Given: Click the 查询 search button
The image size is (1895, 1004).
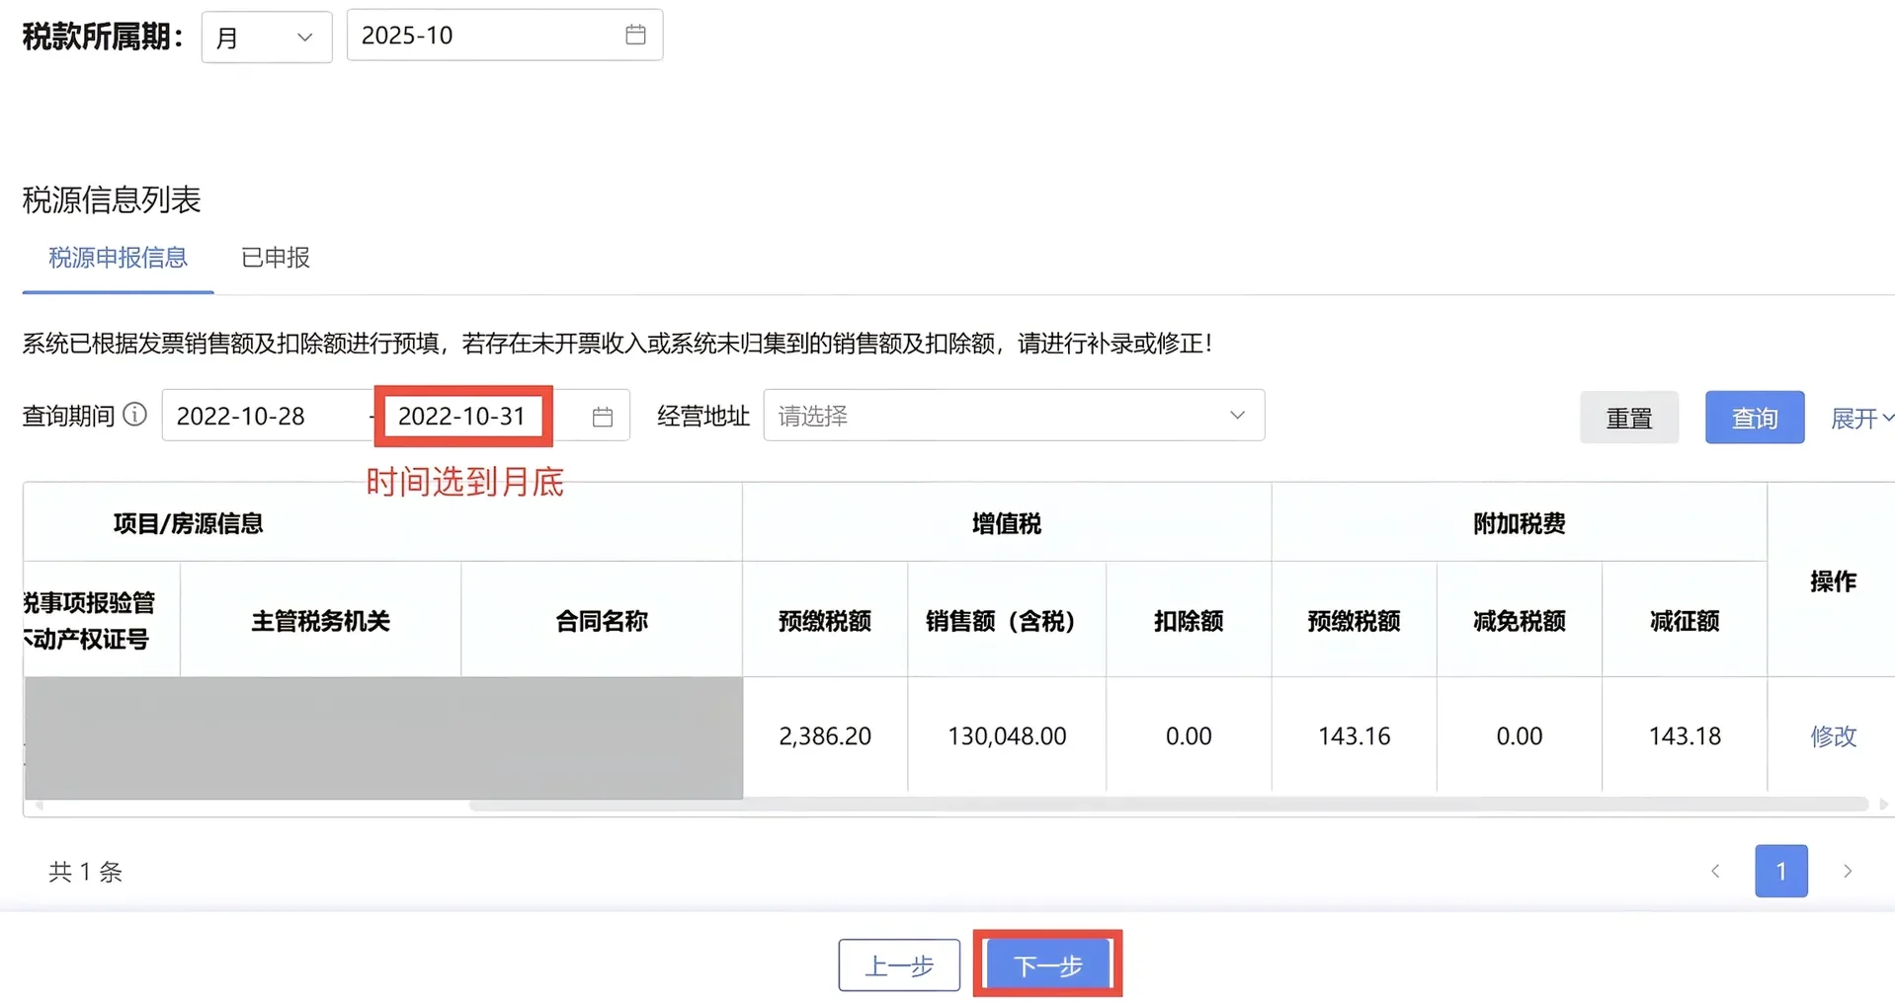Looking at the screenshot, I should point(1753,417).
